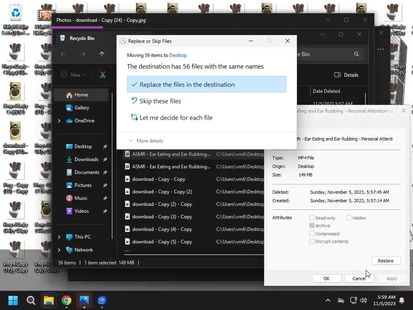Close the file Properties dialog
This screenshot has width=413, height=310.
tap(403, 111)
